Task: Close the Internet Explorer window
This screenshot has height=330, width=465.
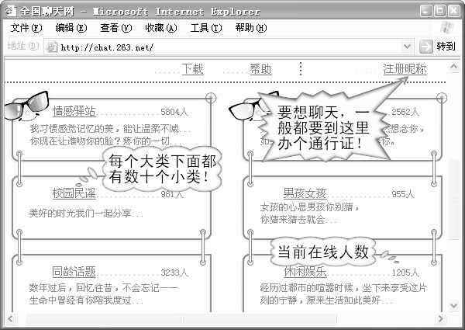Action: (x=453, y=11)
